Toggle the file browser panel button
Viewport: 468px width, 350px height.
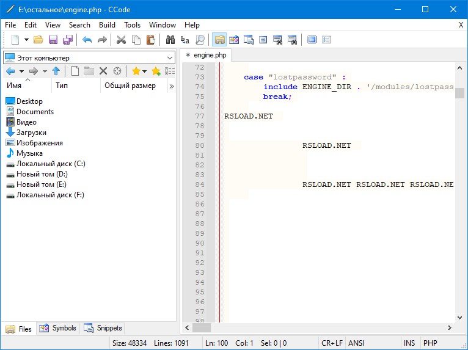click(219, 40)
